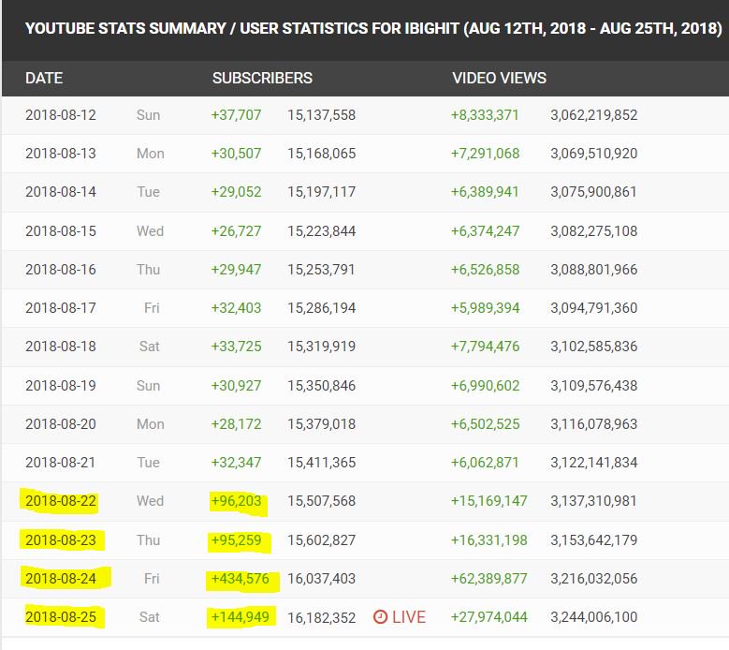
Task: Click subscriber gain +37,707
Action: pos(236,115)
